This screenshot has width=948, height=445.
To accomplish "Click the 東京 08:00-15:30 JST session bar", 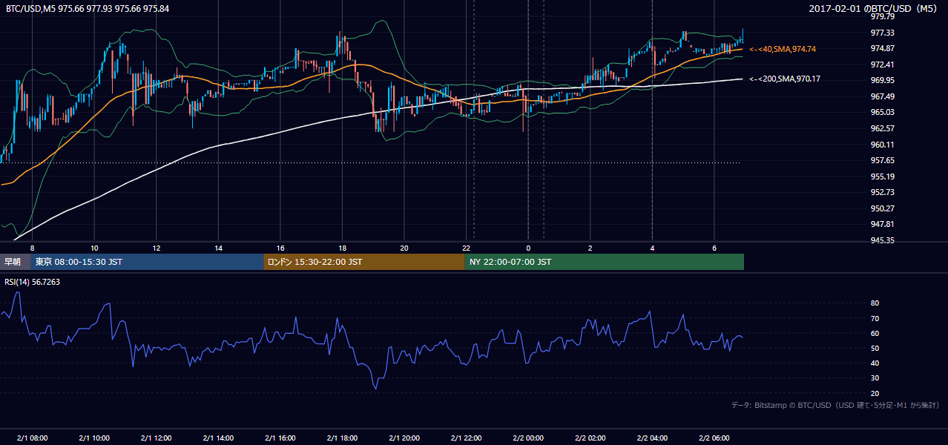I will (x=147, y=262).
